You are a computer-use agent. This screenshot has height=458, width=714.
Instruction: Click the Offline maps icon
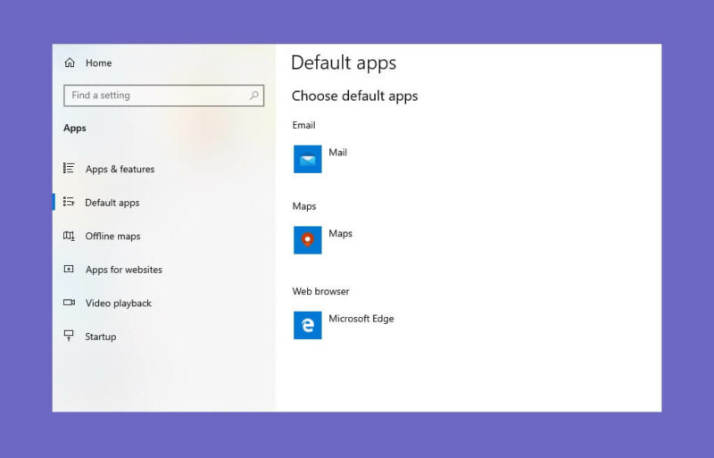(69, 236)
